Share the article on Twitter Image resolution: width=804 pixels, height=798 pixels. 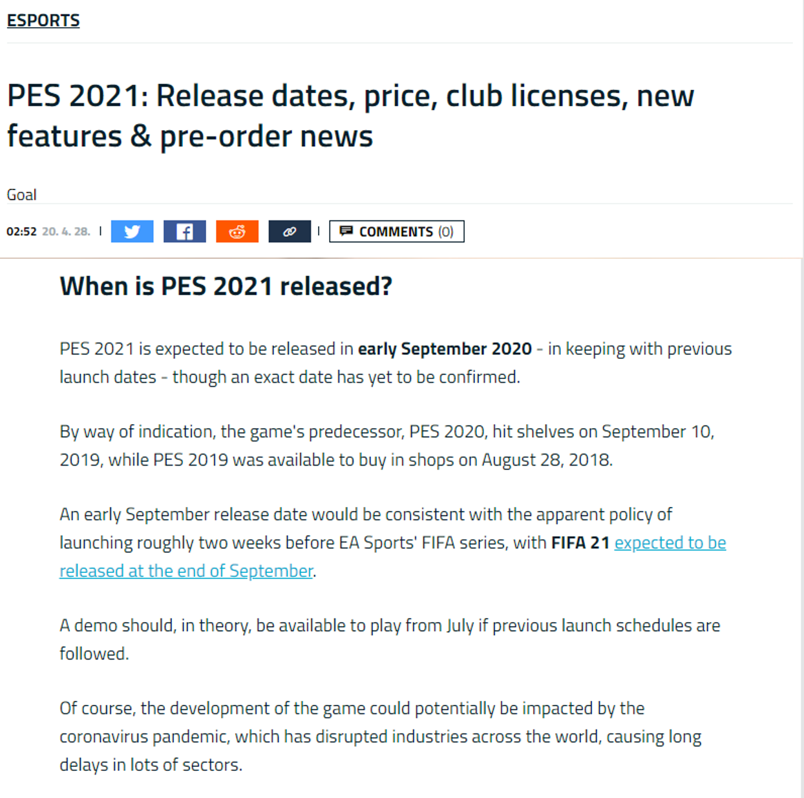[x=132, y=232]
